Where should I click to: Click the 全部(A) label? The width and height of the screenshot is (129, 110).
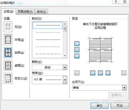click(19, 52)
